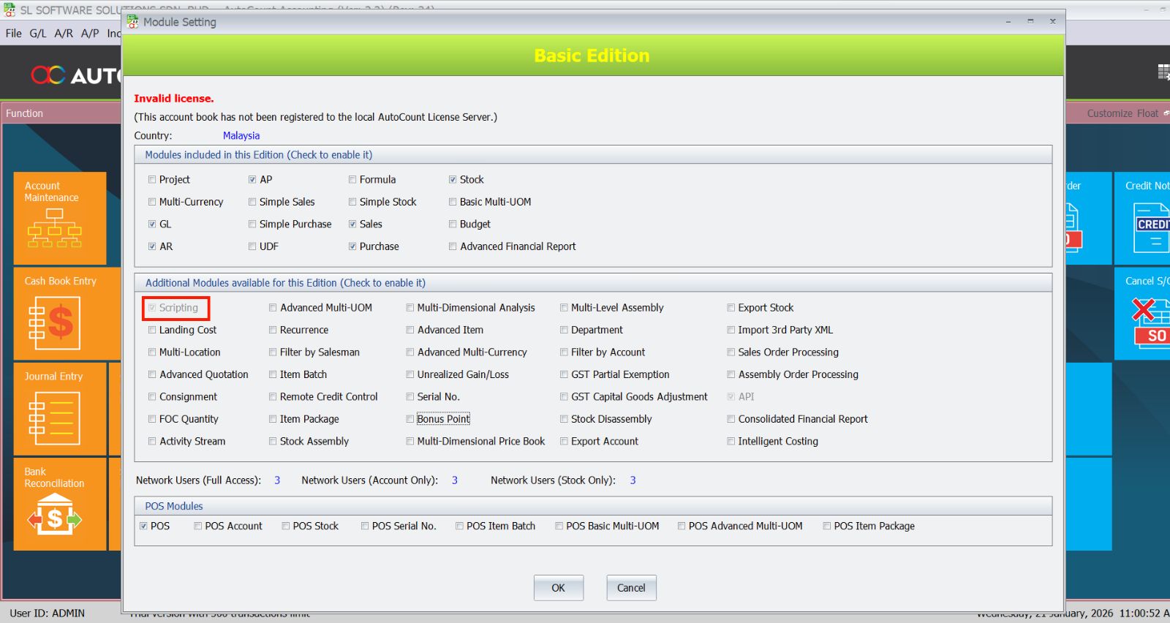Click the Malaysia country link
Image resolution: width=1170 pixels, height=623 pixels.
[x=241, y=135]
